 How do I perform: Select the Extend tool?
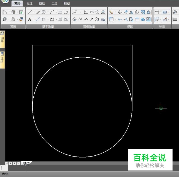(x=125, y=19)
